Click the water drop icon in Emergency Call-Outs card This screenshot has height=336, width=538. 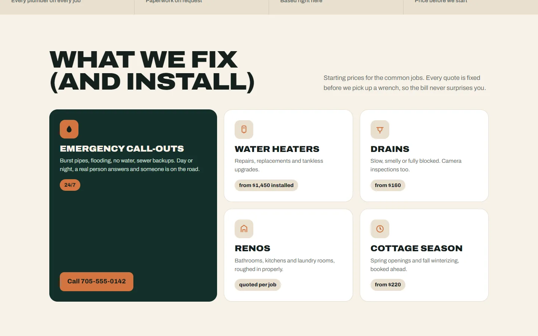click(x=69, y=129)
